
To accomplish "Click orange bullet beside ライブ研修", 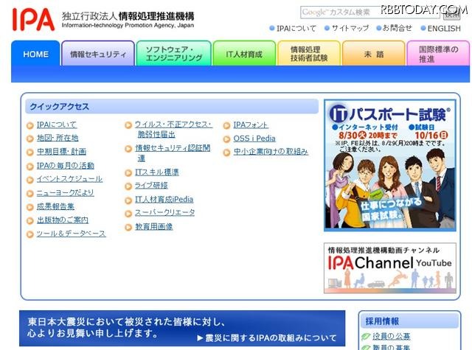I will click(128, 186).
